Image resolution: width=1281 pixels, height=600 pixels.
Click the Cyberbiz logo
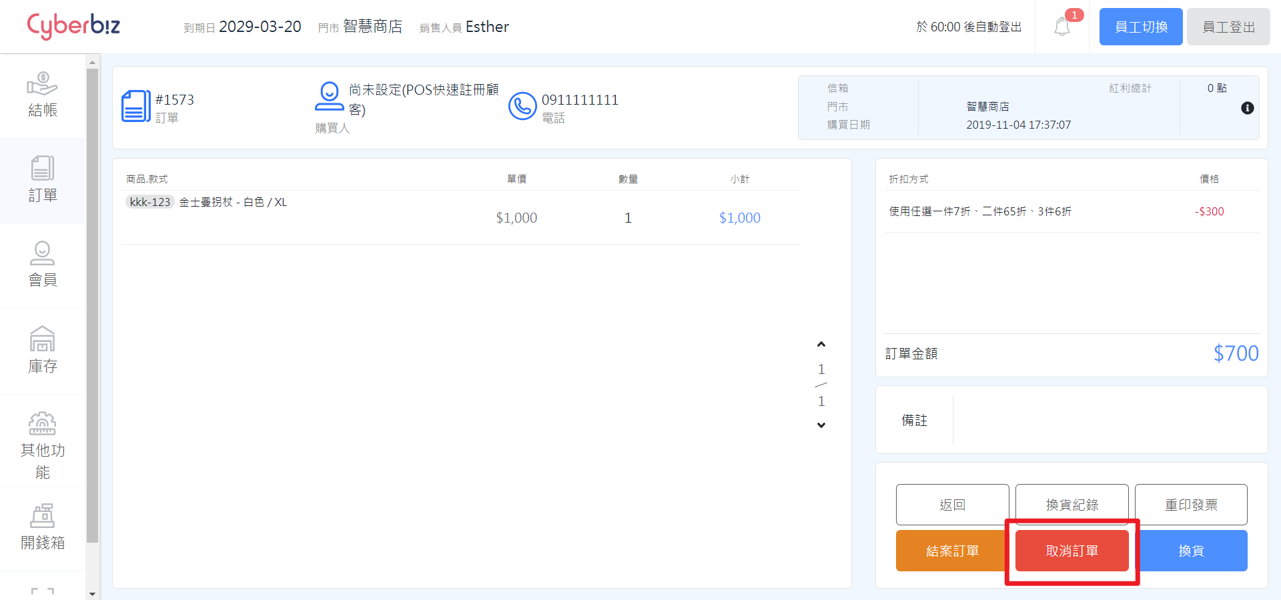[73, 26]
